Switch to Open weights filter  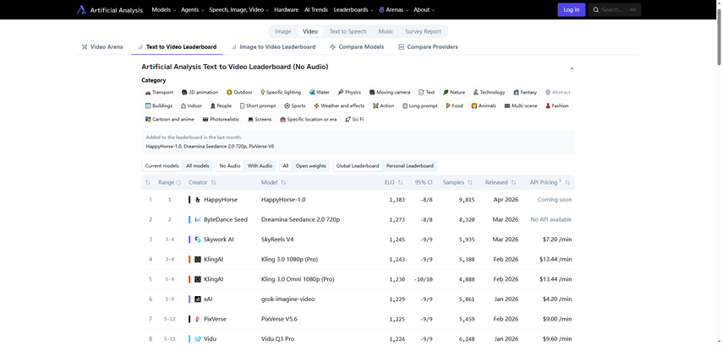pos(310,166)
